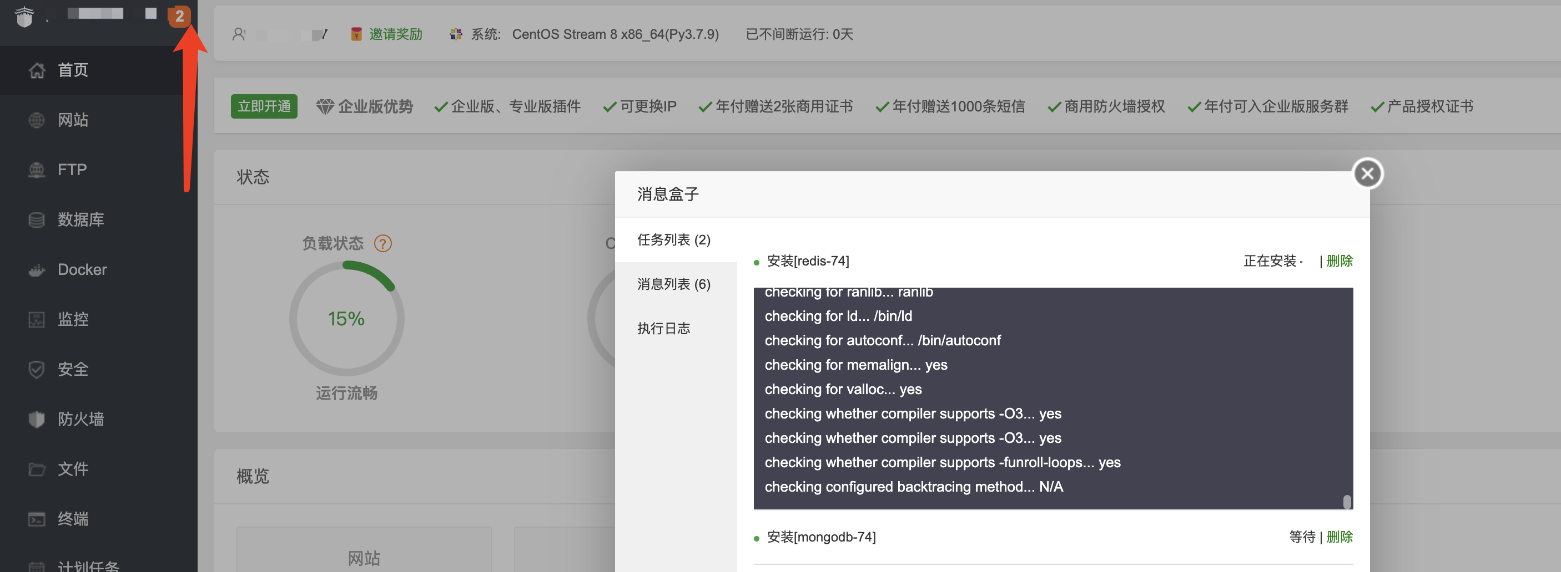1561x572 pixels.
Task: Select the 数据库 database icon
Action: [37, 219]
